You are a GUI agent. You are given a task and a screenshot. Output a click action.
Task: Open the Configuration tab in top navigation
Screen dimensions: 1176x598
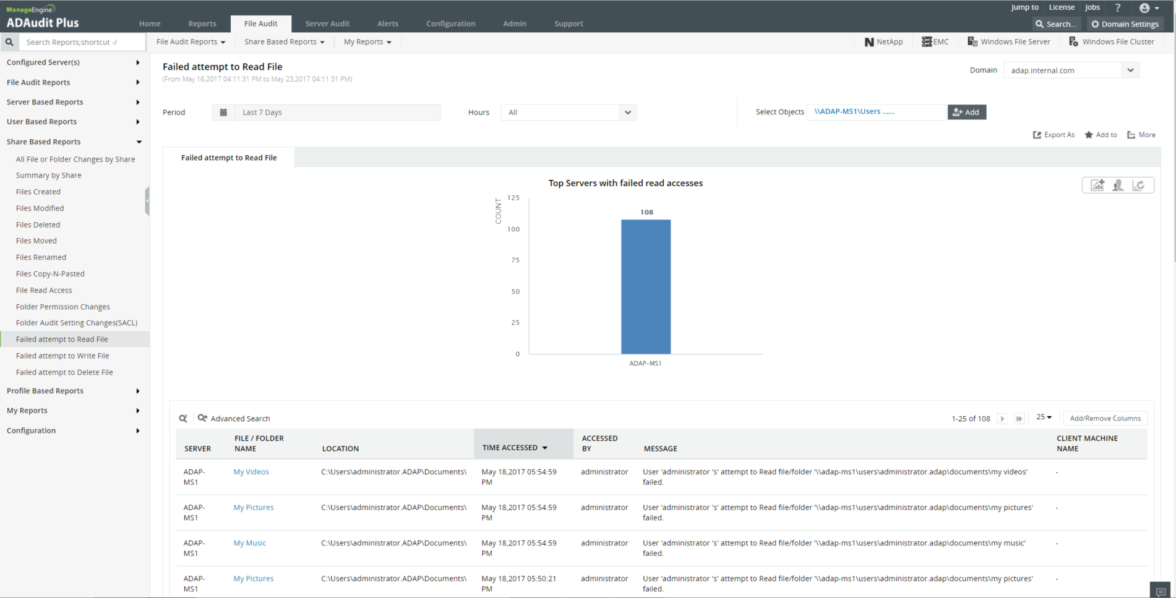[x=450, y=23]
